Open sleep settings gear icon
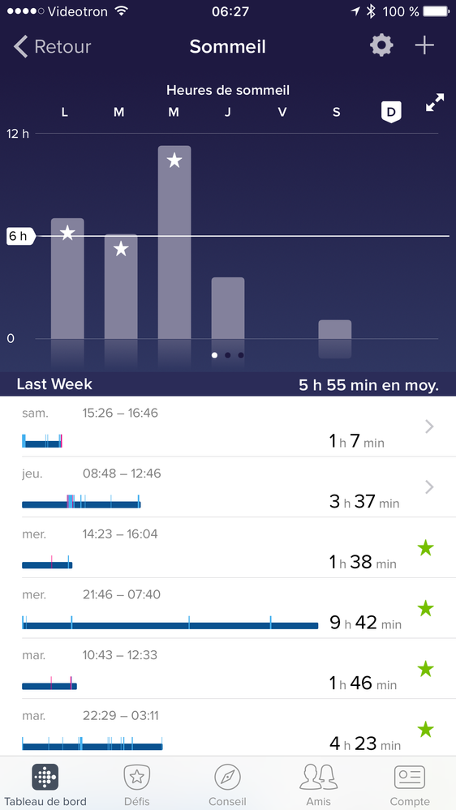 point(381,46)
